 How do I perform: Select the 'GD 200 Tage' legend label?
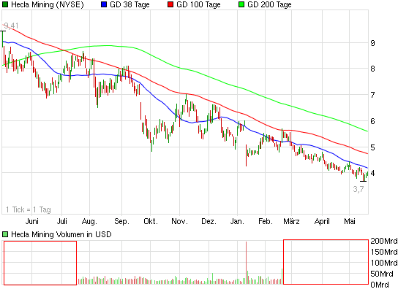click(x=269, y=4)
